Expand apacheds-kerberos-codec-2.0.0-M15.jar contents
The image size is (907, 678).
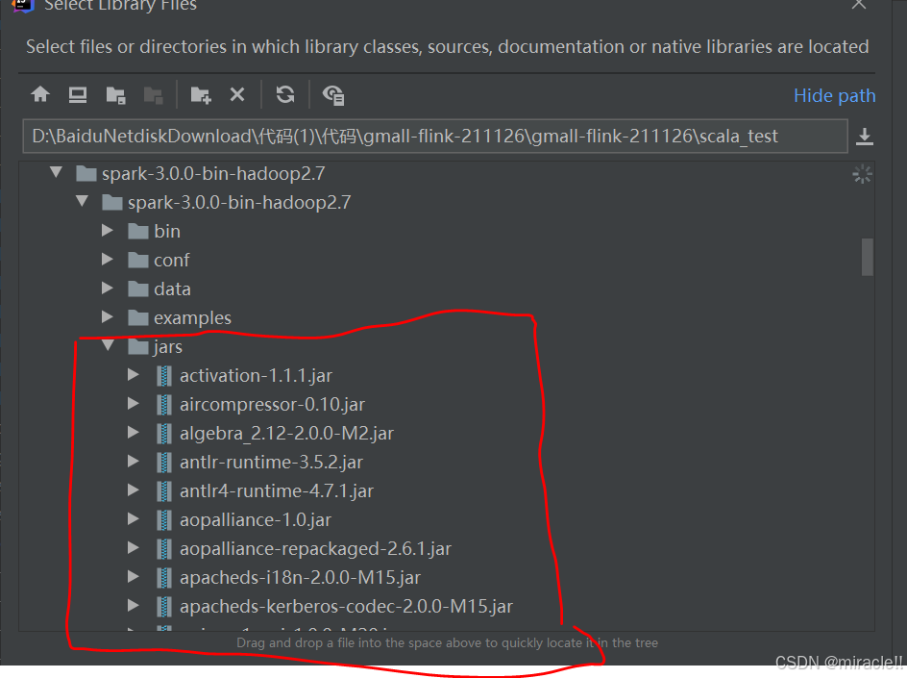tap(134, 606)
